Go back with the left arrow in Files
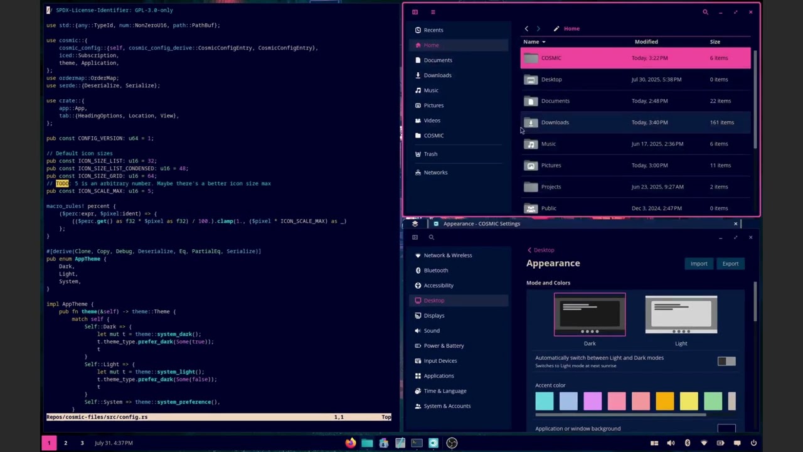Screen dimensions: 803x452 click(x=526, y=29)
